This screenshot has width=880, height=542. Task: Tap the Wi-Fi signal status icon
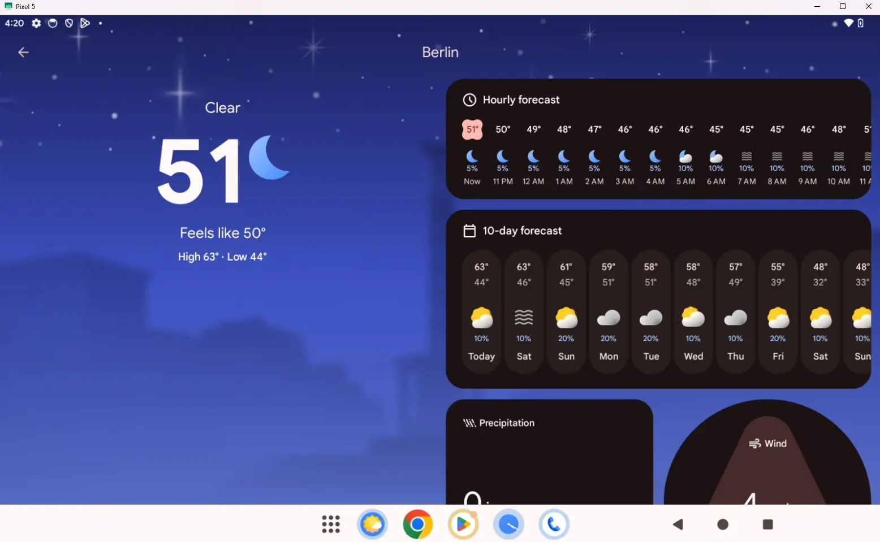point(848,23)
